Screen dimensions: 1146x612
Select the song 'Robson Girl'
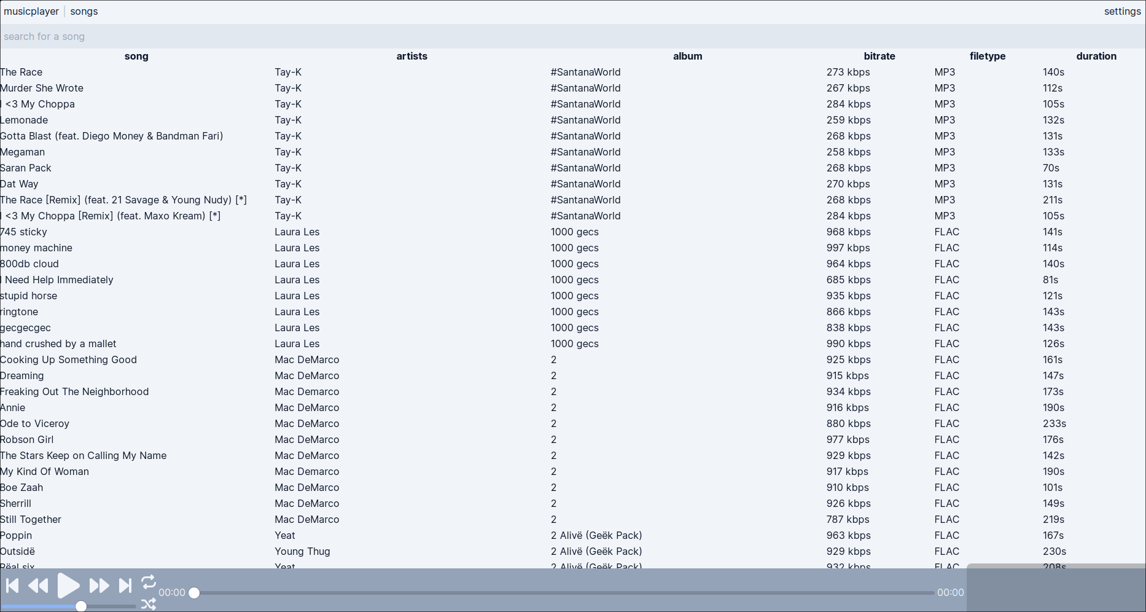(27, 439)
